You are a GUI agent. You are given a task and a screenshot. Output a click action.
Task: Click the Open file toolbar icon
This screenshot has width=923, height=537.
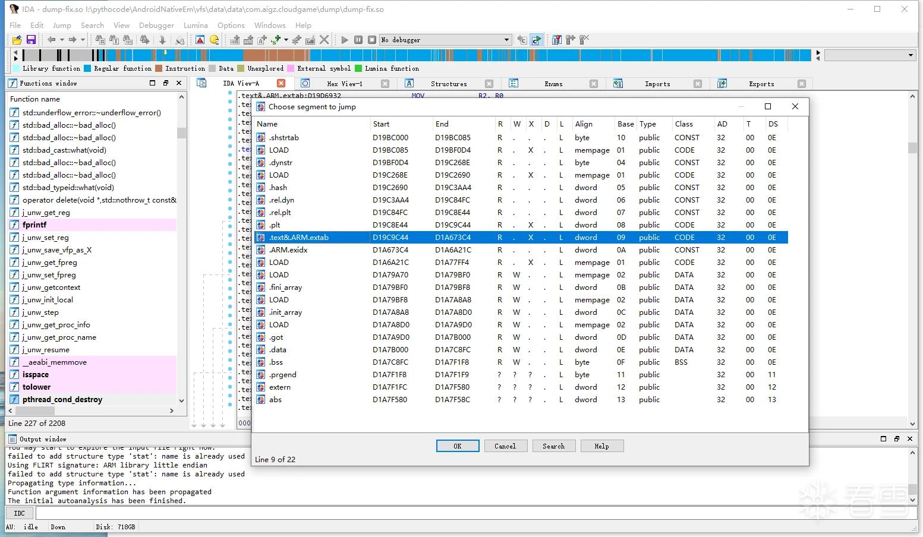[x=17, y=40]
